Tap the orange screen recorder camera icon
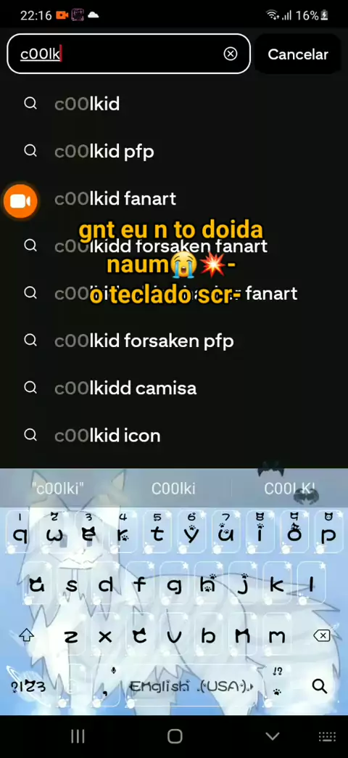The image size is (348, 758). click(x=20, y=201)
